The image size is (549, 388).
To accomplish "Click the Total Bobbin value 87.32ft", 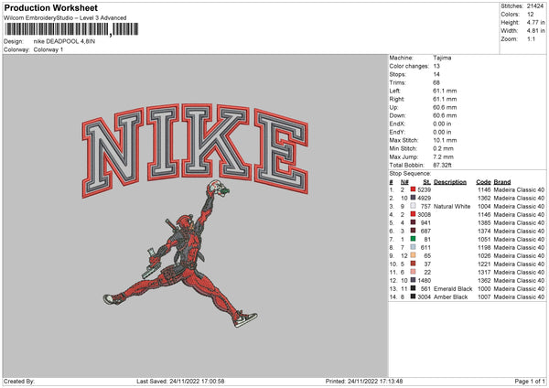I will pos(442,165).
